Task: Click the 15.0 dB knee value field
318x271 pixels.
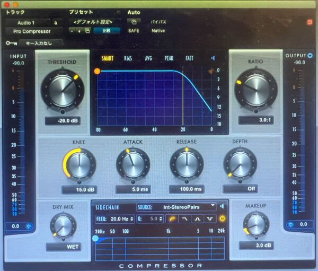Action: (x=79, y=190)
